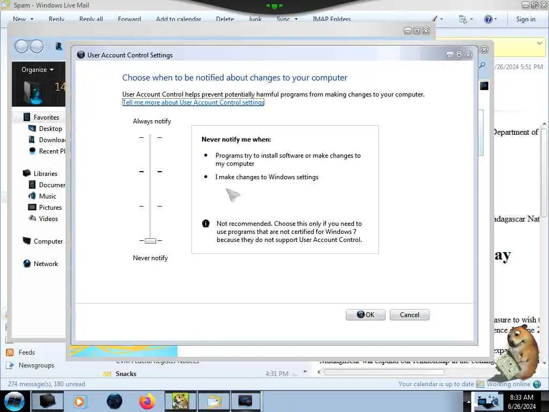
Task: Set the UAC slider to the second tick from top
Action: click(x=150, y=172)
